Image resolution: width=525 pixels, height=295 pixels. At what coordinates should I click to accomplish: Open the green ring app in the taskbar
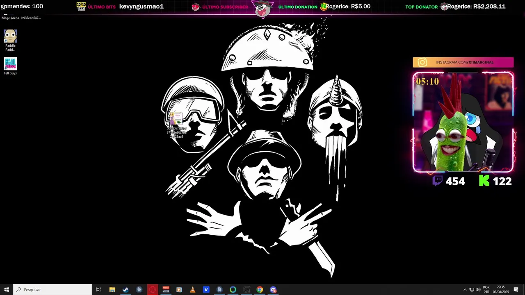(233, 290)
